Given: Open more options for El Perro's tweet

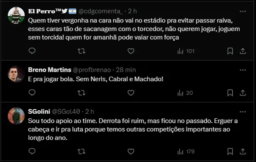Looking at the screenshot, I should (x=243, y=11).
